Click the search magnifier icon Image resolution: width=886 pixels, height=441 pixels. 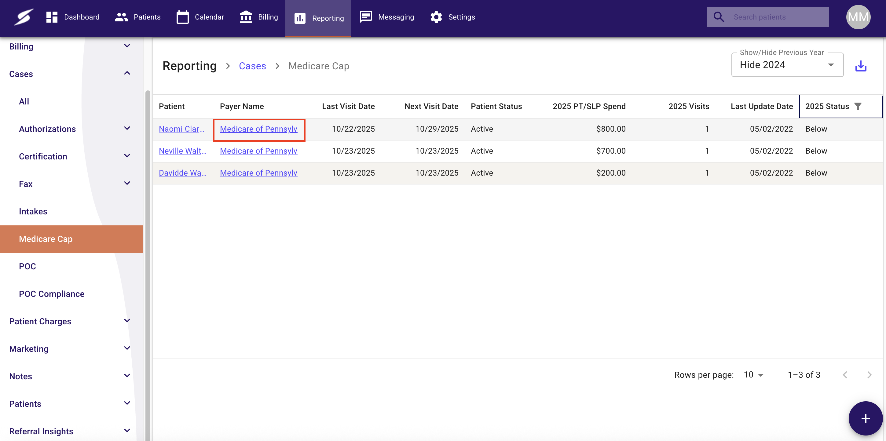[x=719, y=17]
